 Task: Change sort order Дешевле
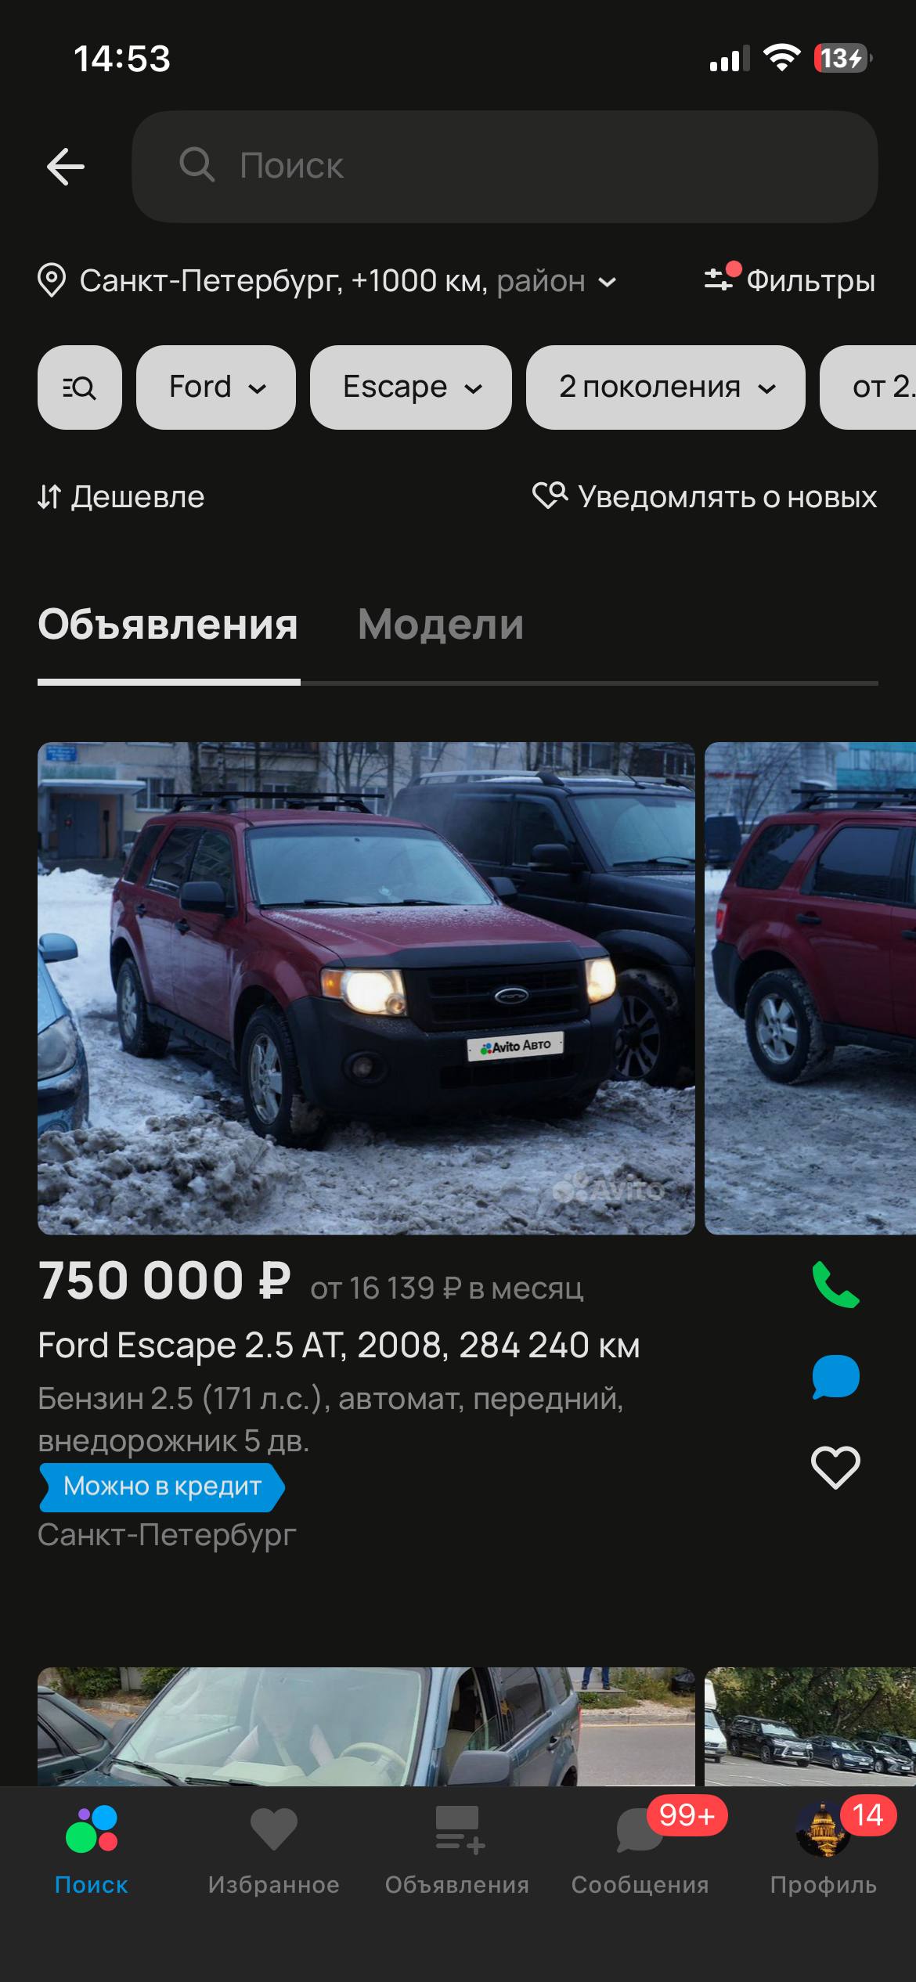coord(121,497)
